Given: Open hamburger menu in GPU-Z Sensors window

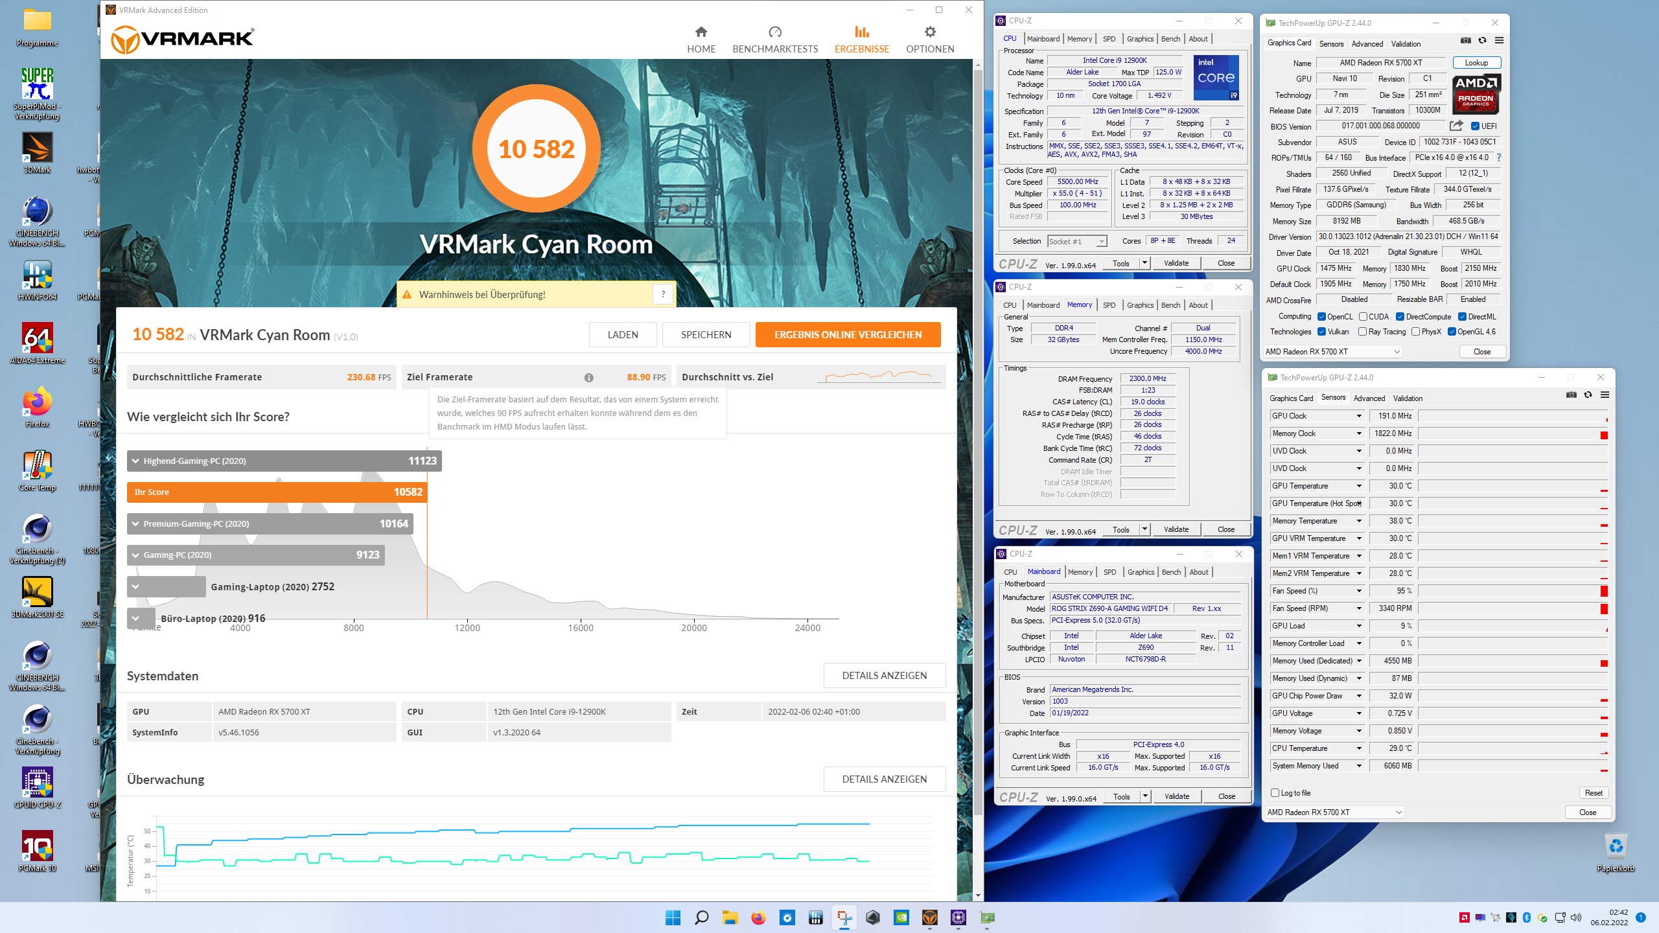Looking at the screenshot, I should tap(1605, 395).
